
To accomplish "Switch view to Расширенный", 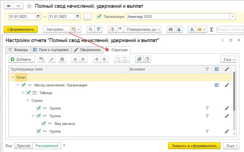I will pos(47,146).
